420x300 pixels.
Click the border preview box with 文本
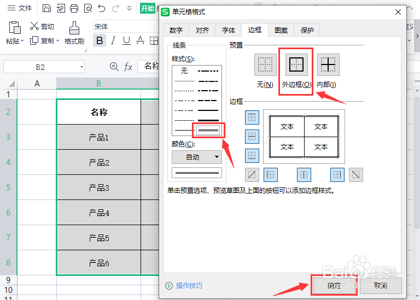coord(304,137)
